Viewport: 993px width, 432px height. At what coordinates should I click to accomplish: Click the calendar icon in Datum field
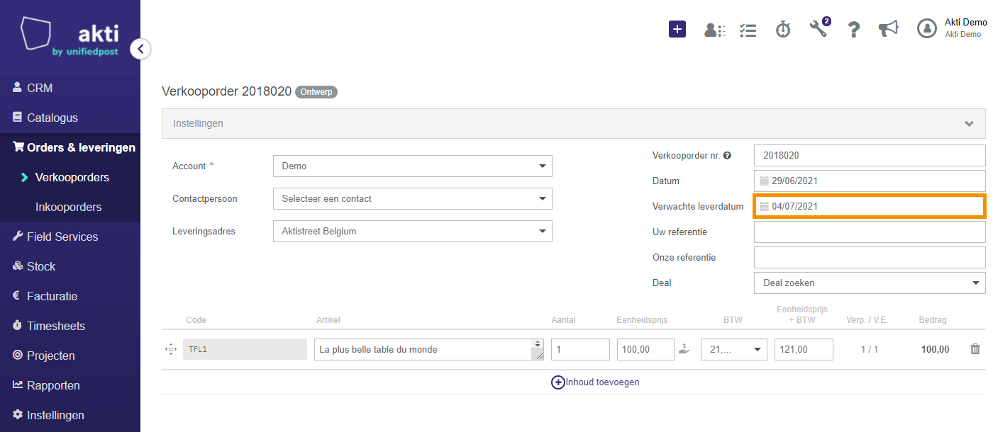tap(764, 181)
